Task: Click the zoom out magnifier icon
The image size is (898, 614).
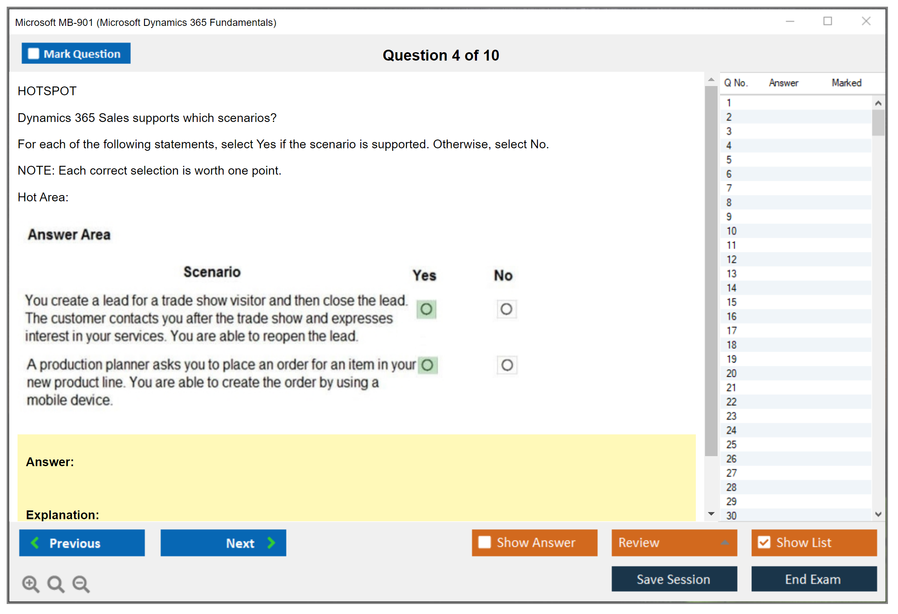Action: click(81, 584)
